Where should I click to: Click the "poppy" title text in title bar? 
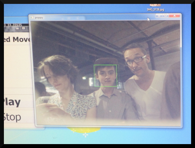[x=39, y=18]
